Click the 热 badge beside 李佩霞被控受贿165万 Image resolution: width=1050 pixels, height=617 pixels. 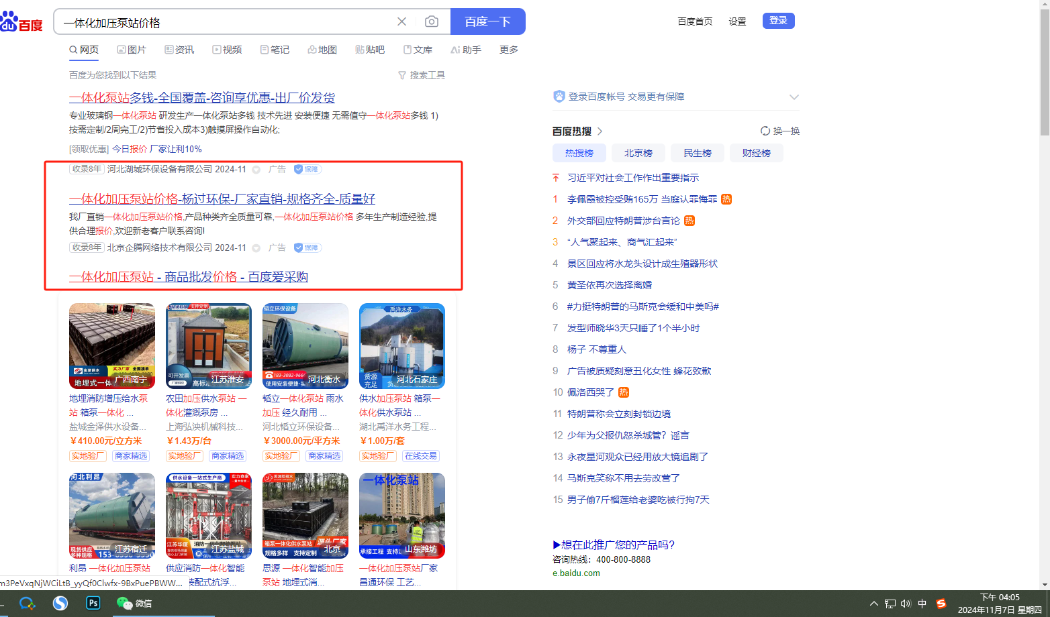pos(726,199)
